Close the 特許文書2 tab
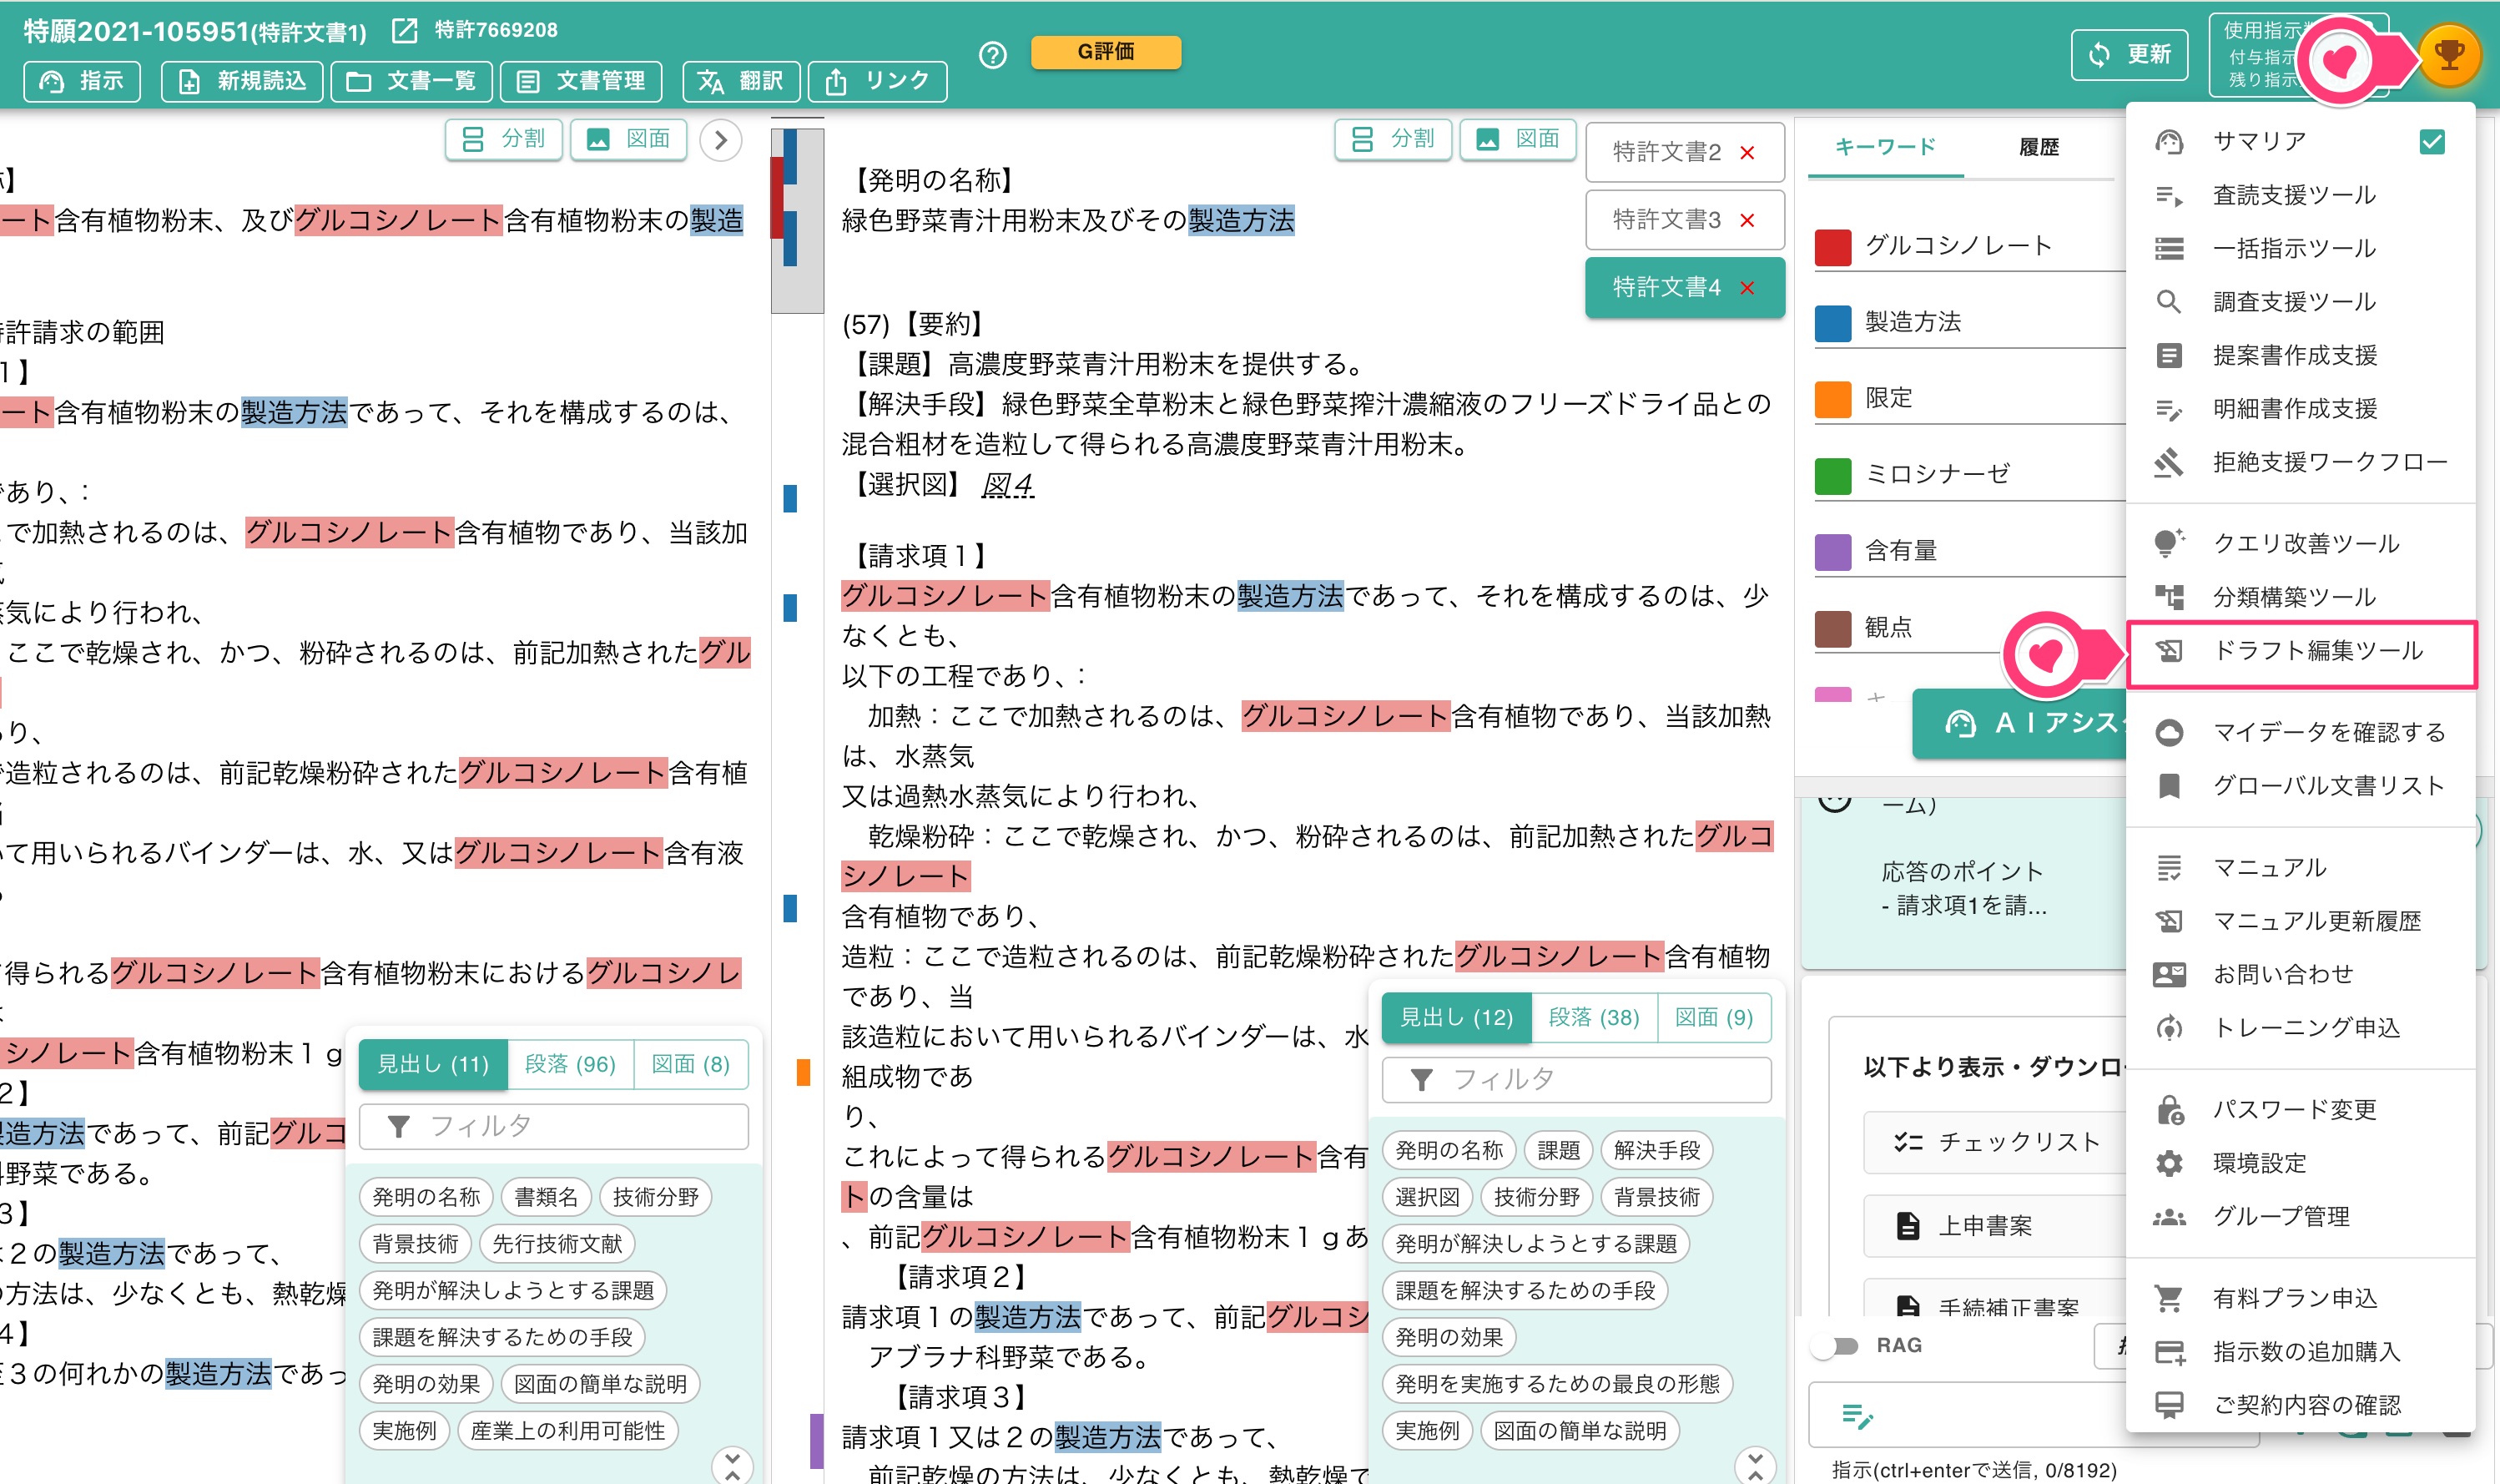Viewport: 2500px width, 1484px height. pyautogui.click(x=1747, y=153)
